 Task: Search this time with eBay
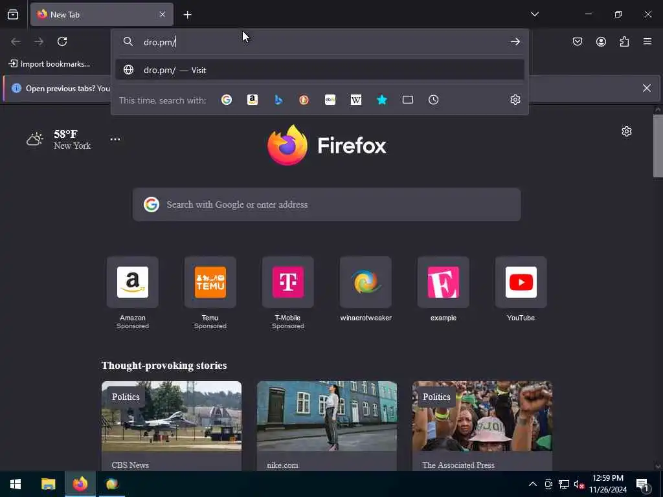click(x=330, y=100)
